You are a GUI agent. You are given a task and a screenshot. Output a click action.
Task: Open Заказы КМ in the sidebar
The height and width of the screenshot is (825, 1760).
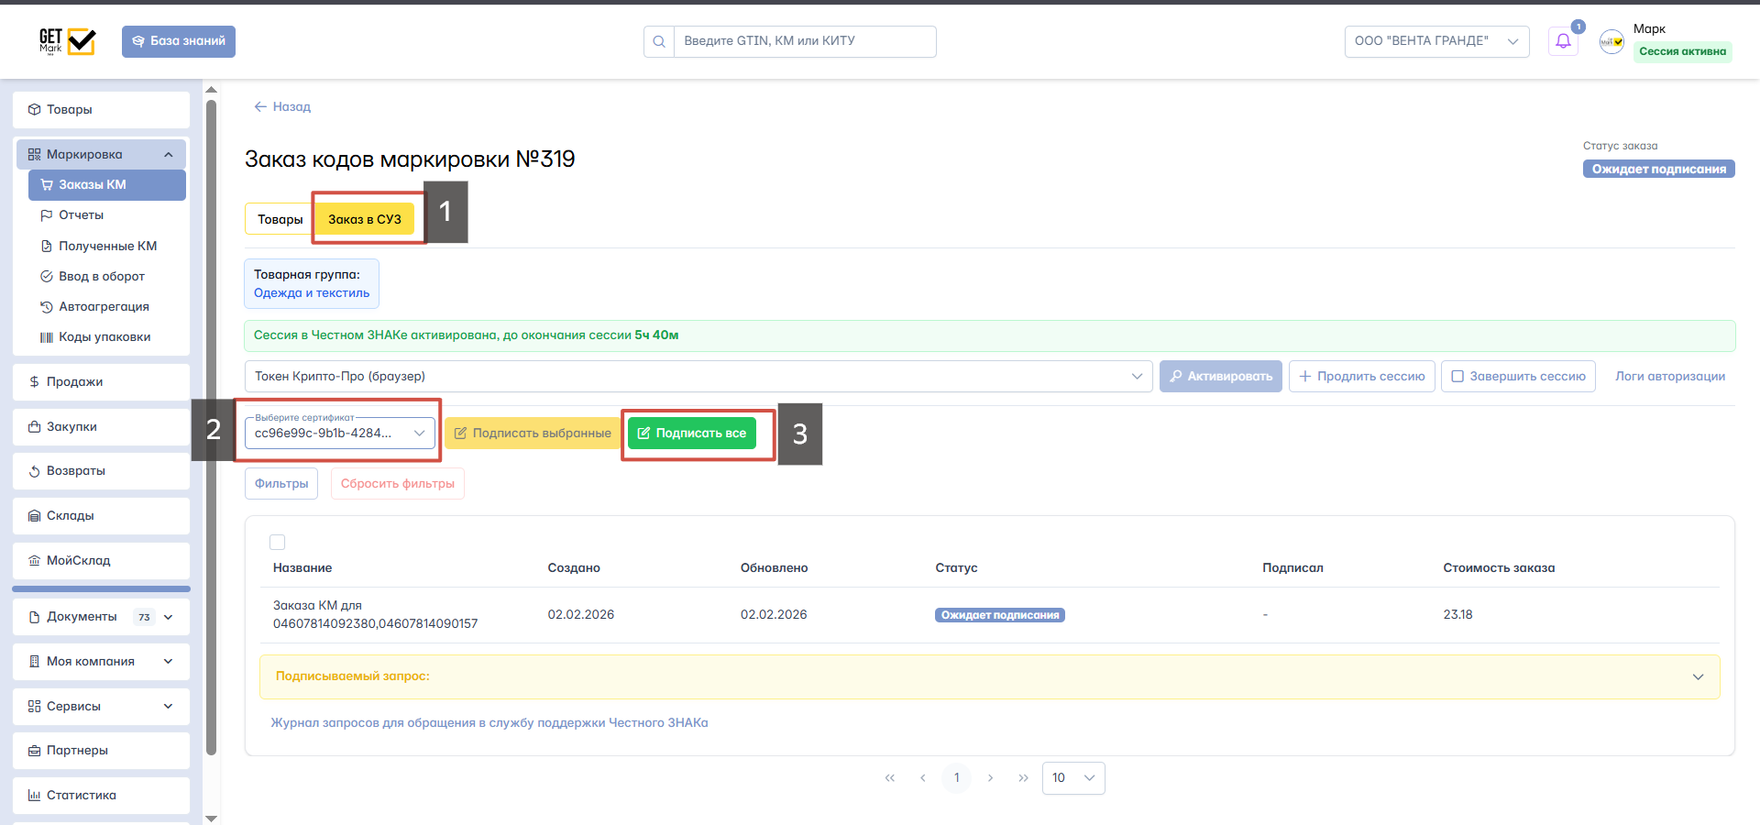107,184
